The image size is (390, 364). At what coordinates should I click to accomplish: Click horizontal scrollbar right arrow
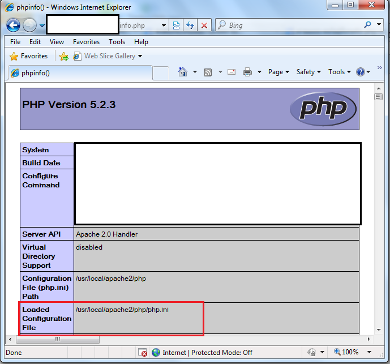tap(368, 339)
